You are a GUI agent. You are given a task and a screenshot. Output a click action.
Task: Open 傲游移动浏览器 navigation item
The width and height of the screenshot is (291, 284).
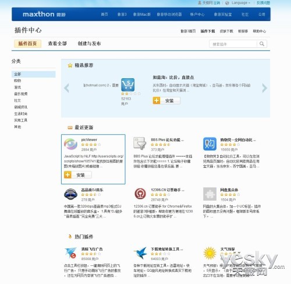169,14
